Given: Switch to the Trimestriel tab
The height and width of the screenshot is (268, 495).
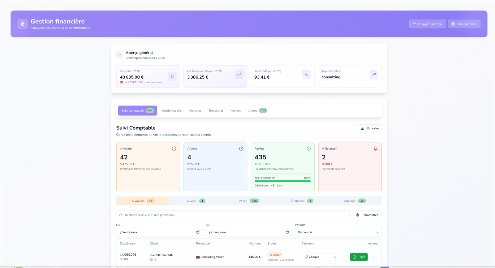Looking at the screenshot, I should click(216, 110).
